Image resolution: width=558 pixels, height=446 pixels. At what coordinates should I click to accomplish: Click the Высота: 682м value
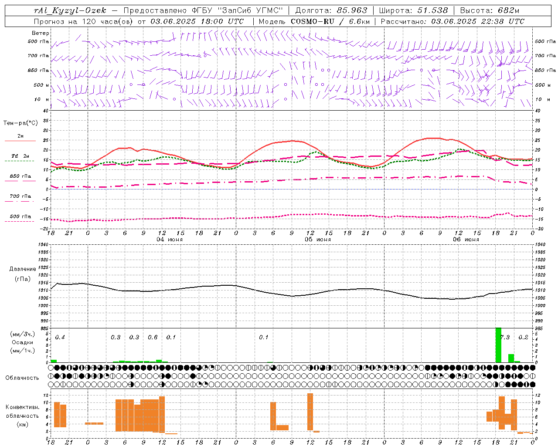pyautogui.click(x=490, y=10)
